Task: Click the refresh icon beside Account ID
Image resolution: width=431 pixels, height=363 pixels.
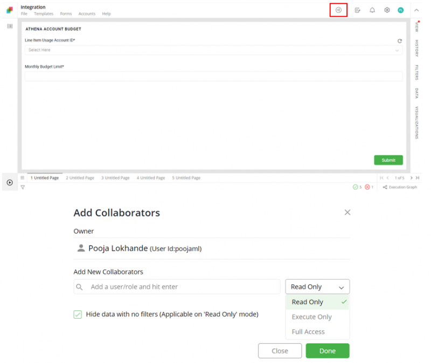Action: click(399, 41)
